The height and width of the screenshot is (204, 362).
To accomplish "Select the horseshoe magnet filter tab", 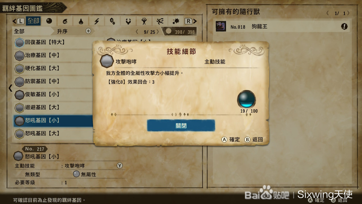I will pyautogui.click(x=128, y=21).
